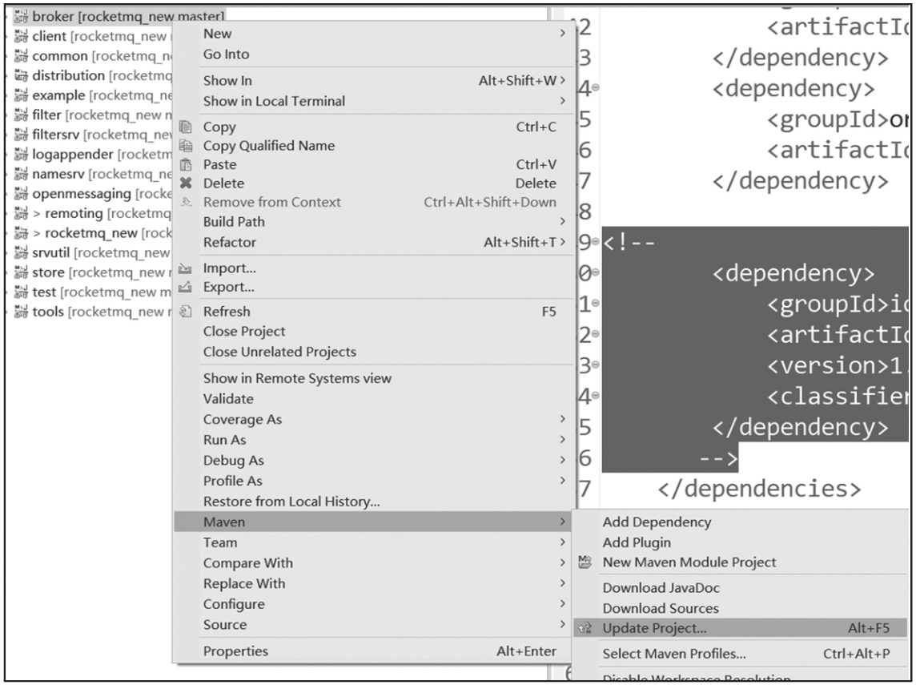Click the Copy icon in the context menu
The height and width of the screenshot is (685, 916).
186,127
